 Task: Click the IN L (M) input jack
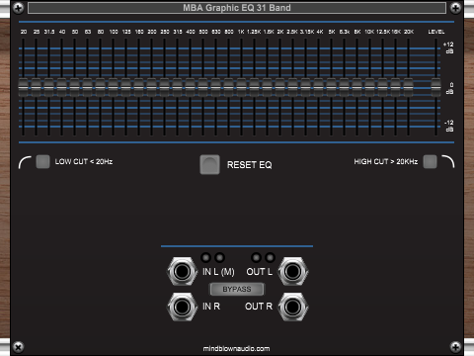[x=182, y=272]
